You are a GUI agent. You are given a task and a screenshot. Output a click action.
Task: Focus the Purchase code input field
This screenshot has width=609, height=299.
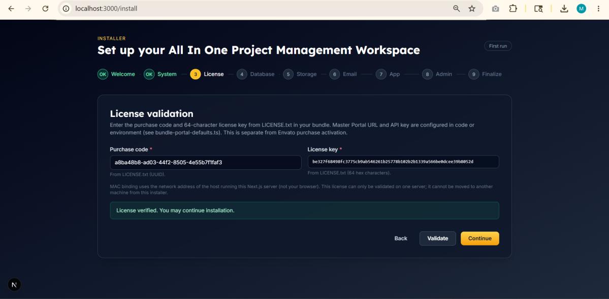click(206, 163)
